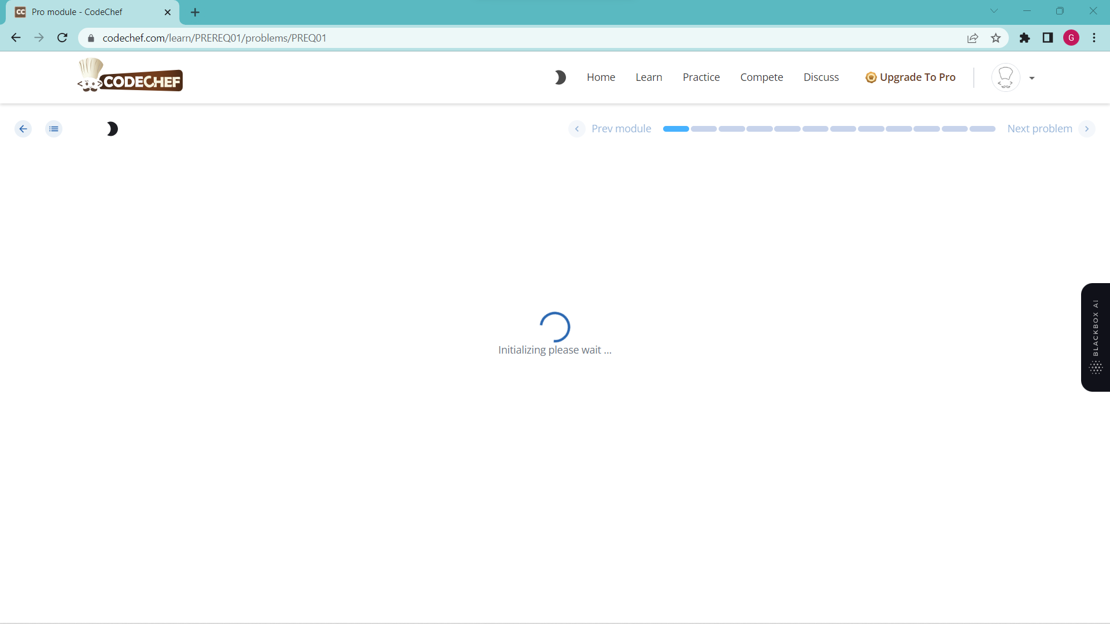Open Chrome's tab search dropdown
This screenshot has width=1110, height=624.
pyautogui.click(x=994, y=11)
